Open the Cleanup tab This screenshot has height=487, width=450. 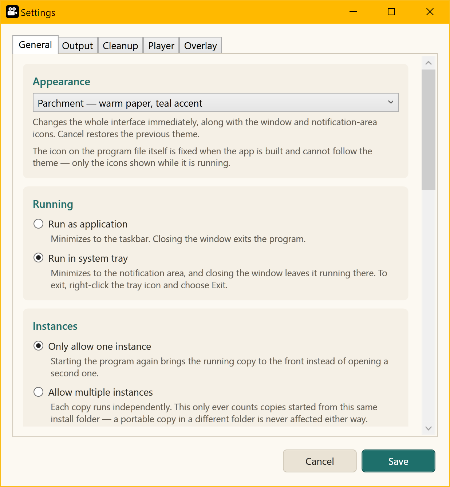pos(121,45)
